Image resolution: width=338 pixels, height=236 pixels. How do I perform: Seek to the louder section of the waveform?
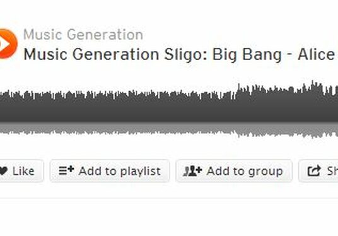287,103
